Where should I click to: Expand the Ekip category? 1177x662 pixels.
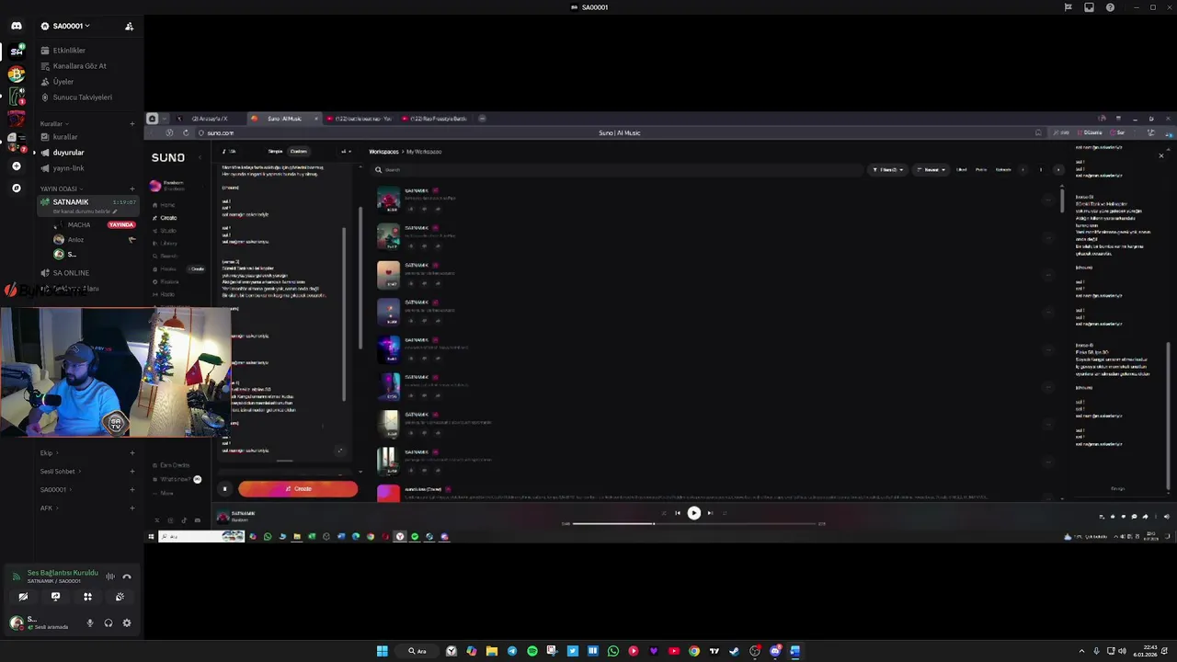[49, 452]
